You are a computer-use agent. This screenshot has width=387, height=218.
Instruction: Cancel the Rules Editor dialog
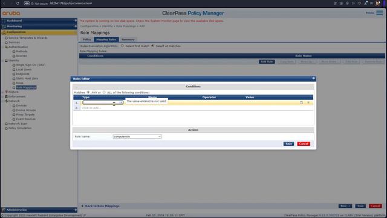[304, 144]
